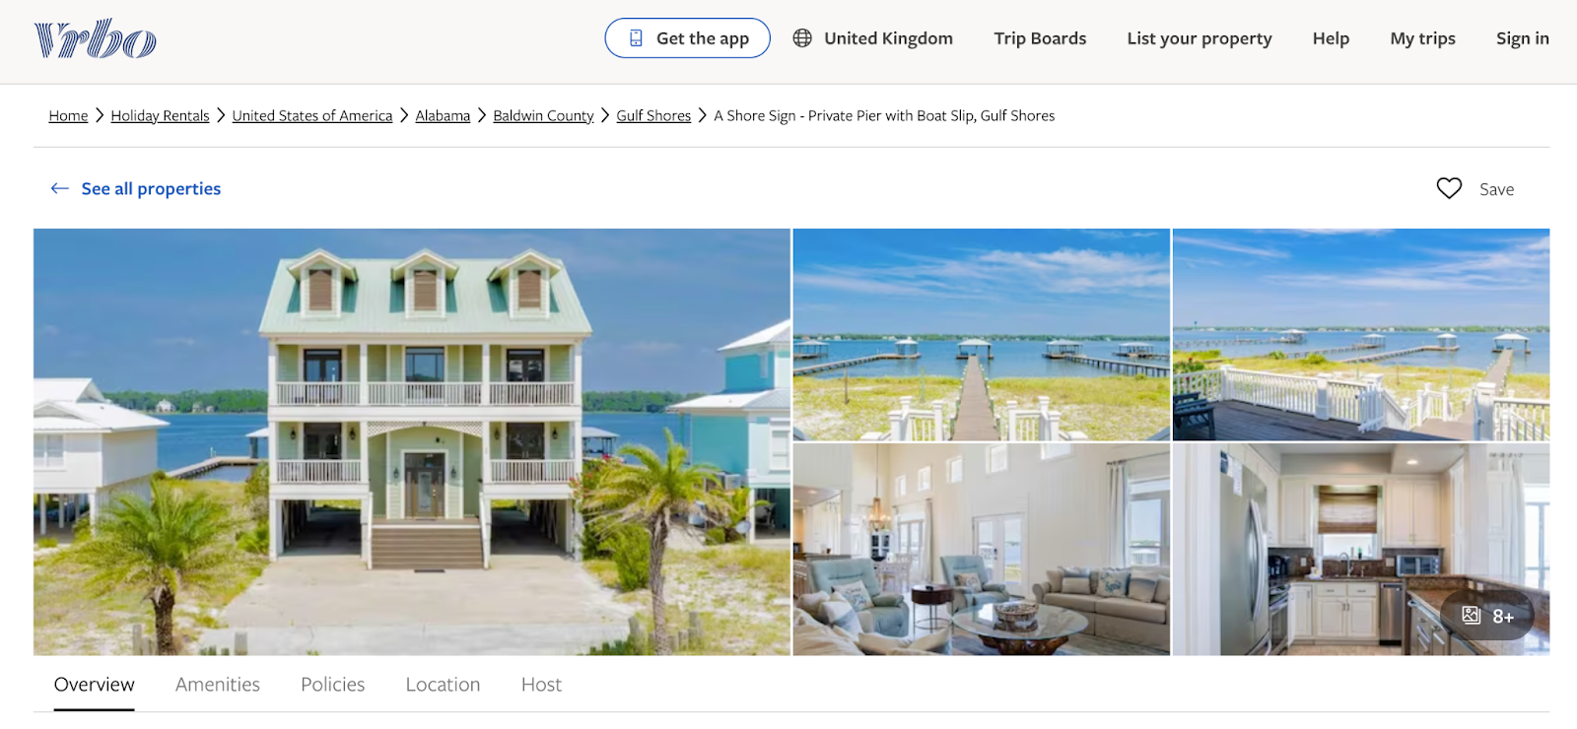The height and width of the screenshot is (729, 1577).
Task: Click the back arrow beside See all properties
Action: 60,188
